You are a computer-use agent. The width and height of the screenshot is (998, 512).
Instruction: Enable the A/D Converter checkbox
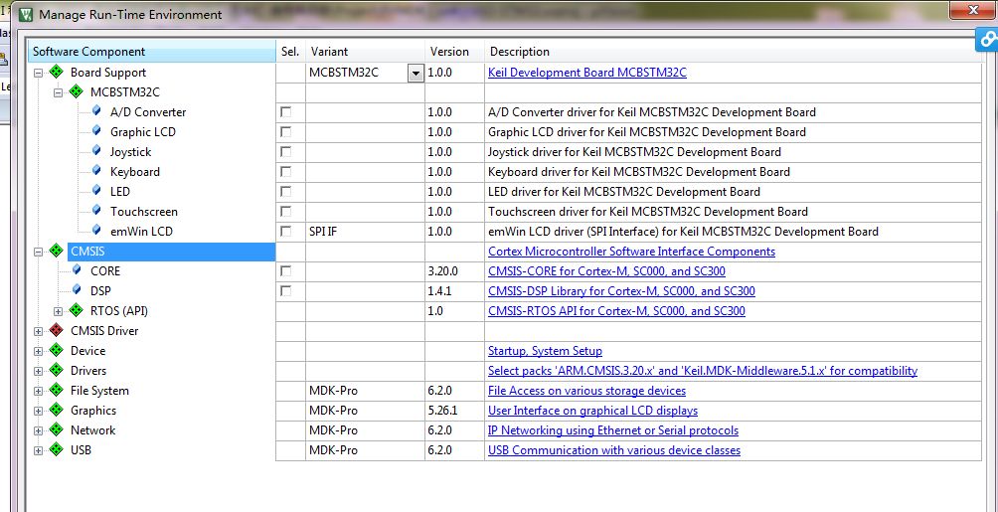click(x=285, y=112)
